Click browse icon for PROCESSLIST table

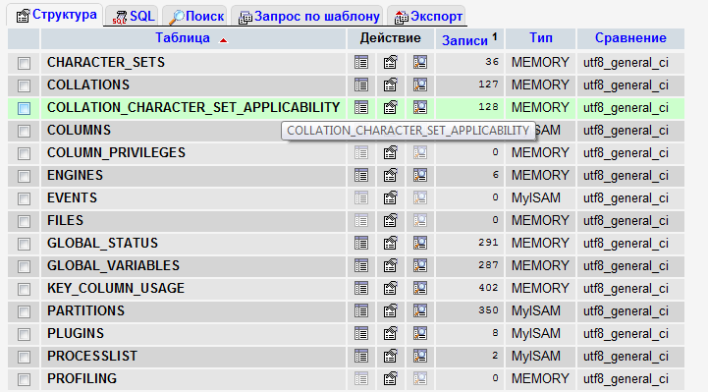point(361,356)
